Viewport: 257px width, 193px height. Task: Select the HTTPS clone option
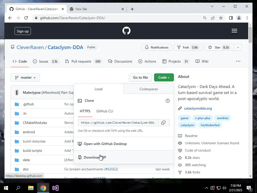click(85, 111)
